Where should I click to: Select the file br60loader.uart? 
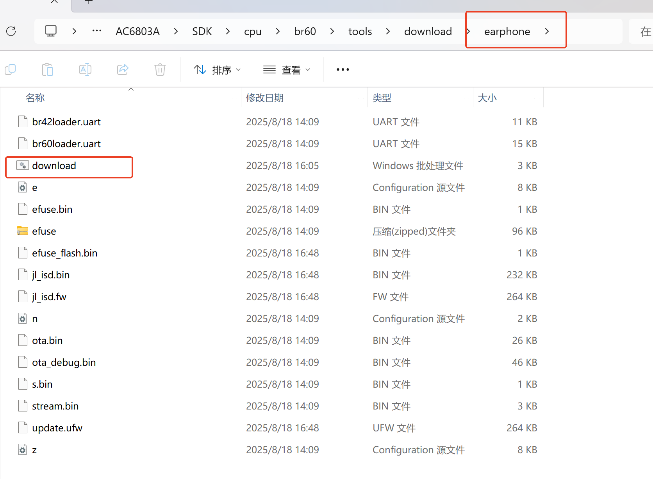(x=66, y=144)
